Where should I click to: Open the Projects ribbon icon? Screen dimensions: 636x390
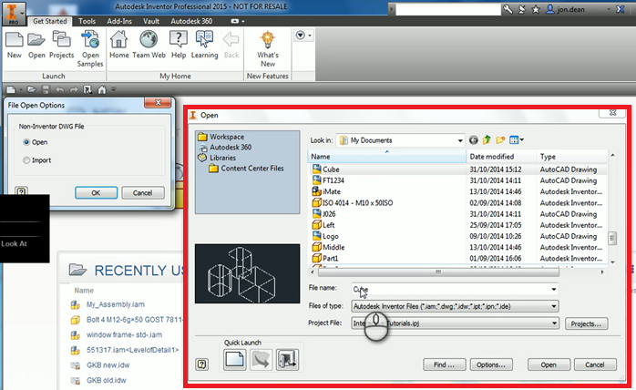point(62,45)
